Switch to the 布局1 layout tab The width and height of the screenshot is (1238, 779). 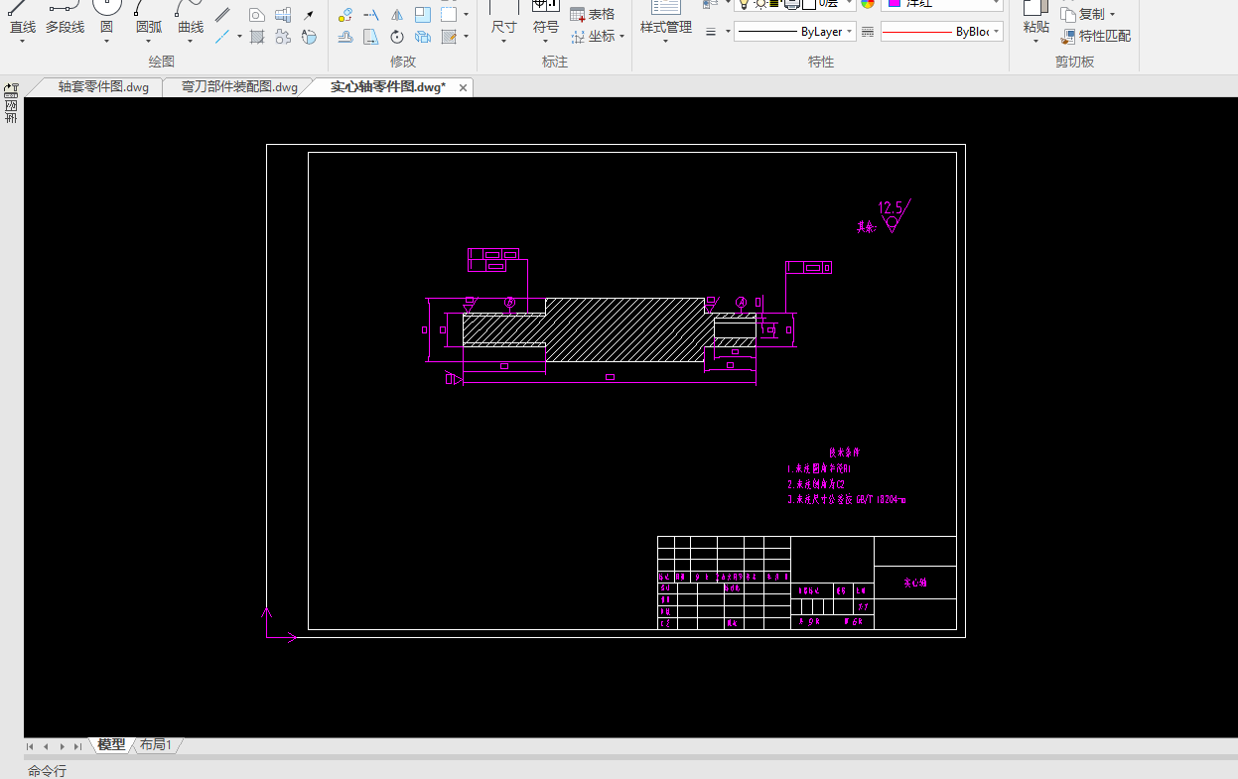(x=156, y=745)
